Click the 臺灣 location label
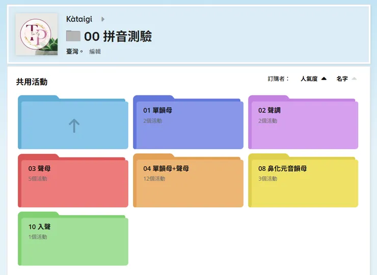 (x=74, y=51)
